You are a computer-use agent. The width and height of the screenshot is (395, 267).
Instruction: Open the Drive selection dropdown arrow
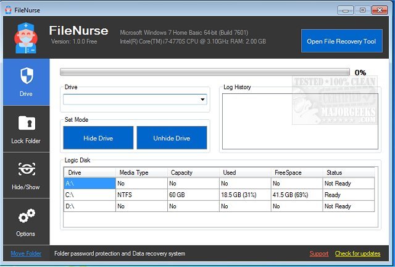[202, 100]
